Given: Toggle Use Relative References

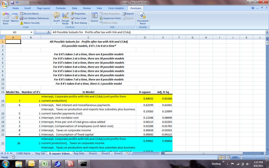Looking at the screenshot, I should pos(34,18).
